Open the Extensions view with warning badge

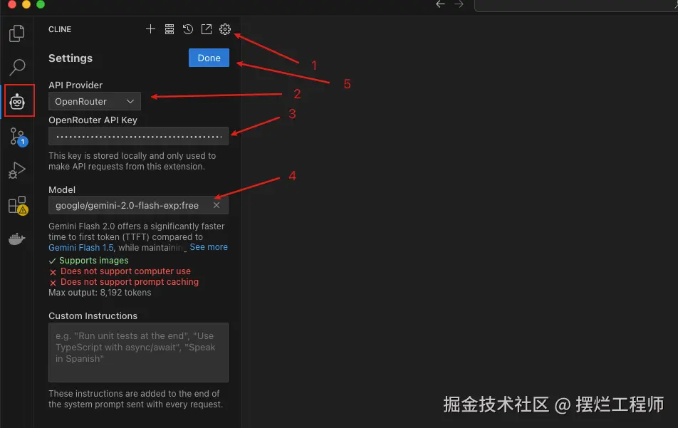click(x=19, y=205)
